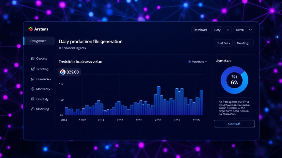The image size is (282, 158).
Task: Open the Sitet tim dropdown
Action: click(x=223, y=43)
